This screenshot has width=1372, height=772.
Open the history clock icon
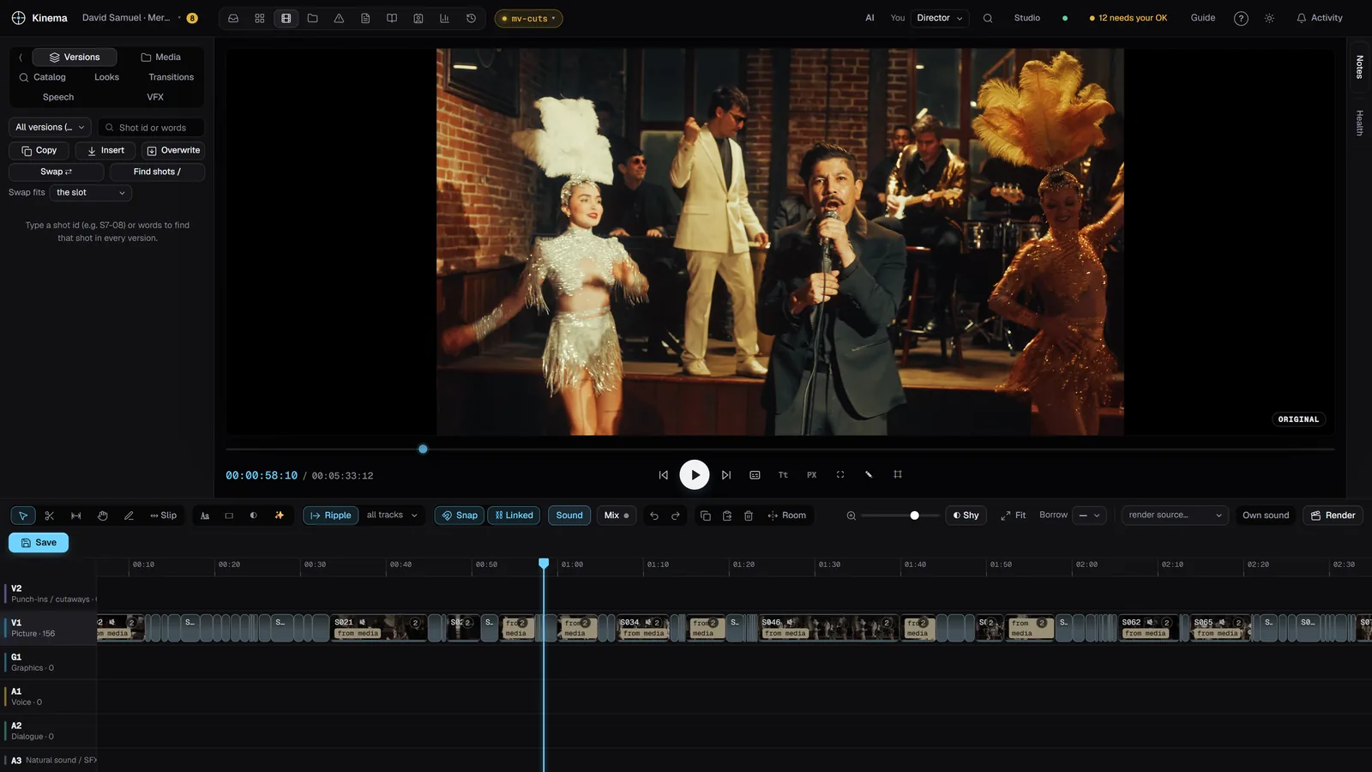pyautogui.click(x=471, y=18)
